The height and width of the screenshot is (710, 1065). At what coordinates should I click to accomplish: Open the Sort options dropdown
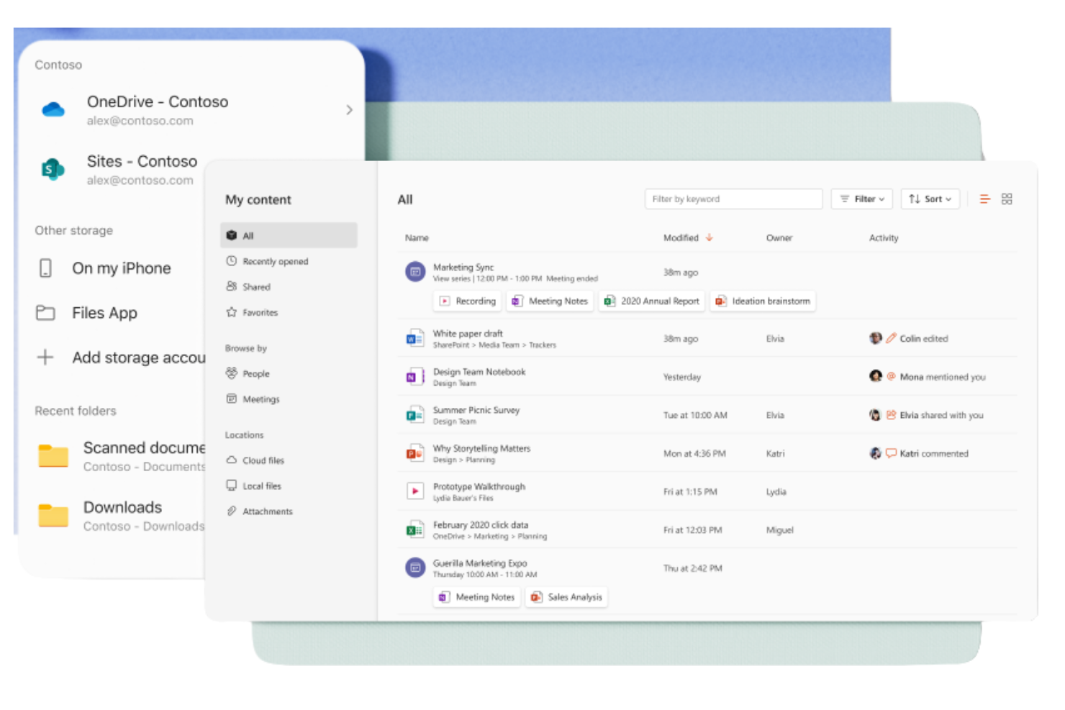click(930, 199)
